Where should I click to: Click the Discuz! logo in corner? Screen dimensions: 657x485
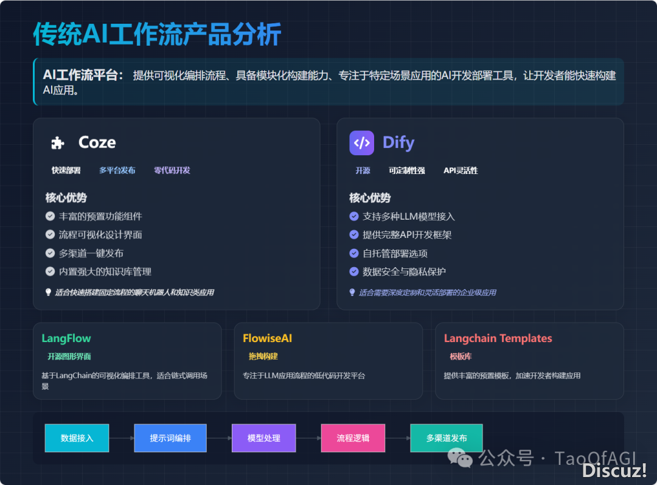click(614, 470)
